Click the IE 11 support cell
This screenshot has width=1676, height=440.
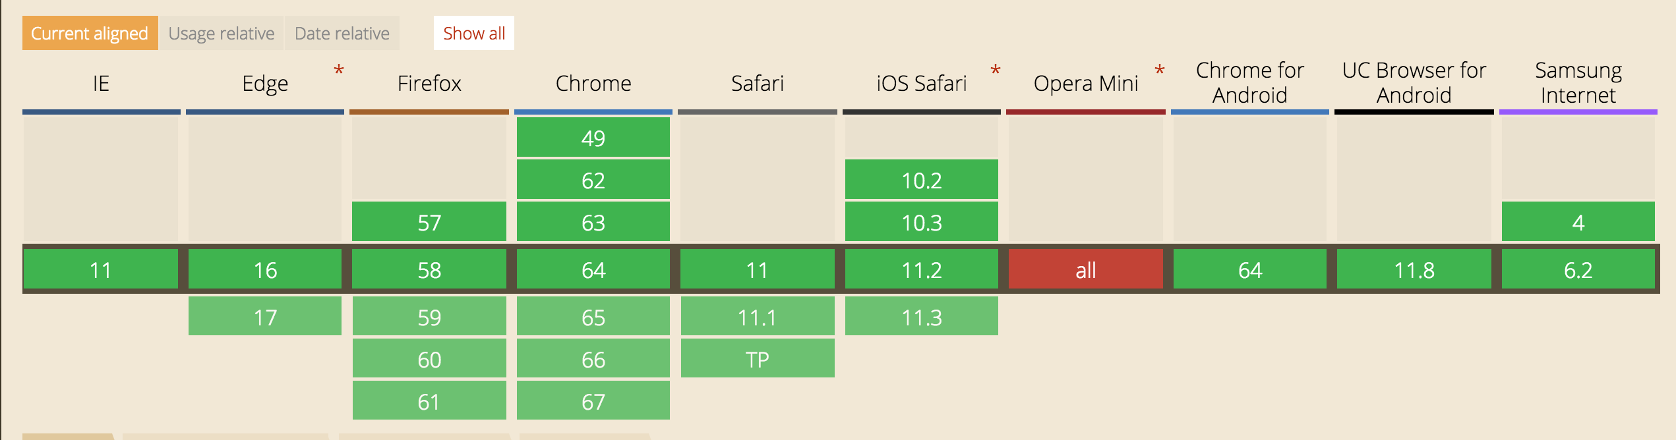(x=101, y=269)
